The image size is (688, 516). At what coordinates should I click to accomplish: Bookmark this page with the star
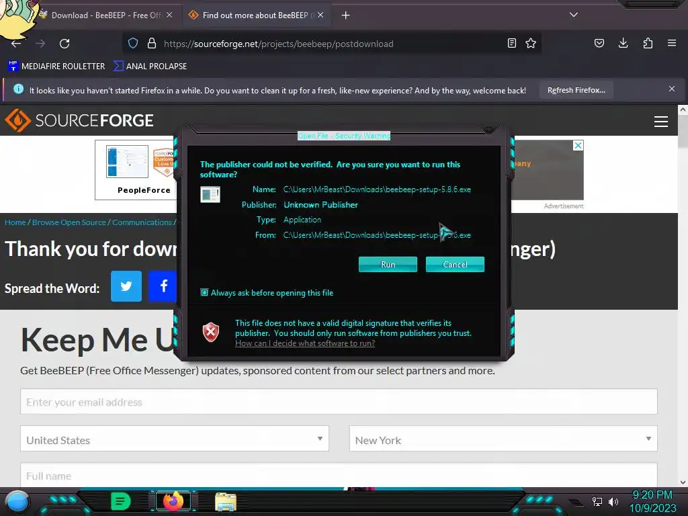click(531, 43)
